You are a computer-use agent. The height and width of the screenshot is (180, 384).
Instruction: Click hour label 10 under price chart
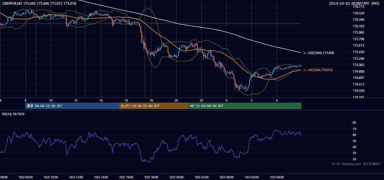51,100
